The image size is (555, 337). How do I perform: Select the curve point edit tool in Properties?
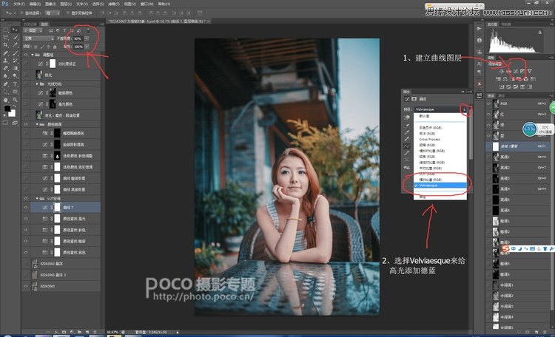tap(407, 146)
